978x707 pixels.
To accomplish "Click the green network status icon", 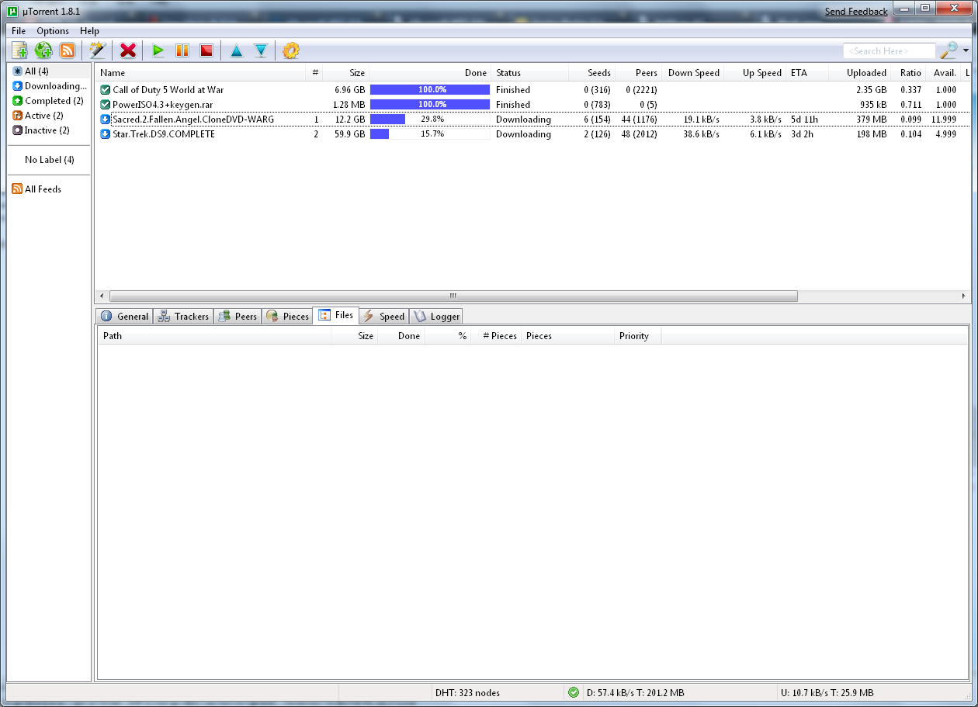I will pyautogui.click(x=574, y=692).
